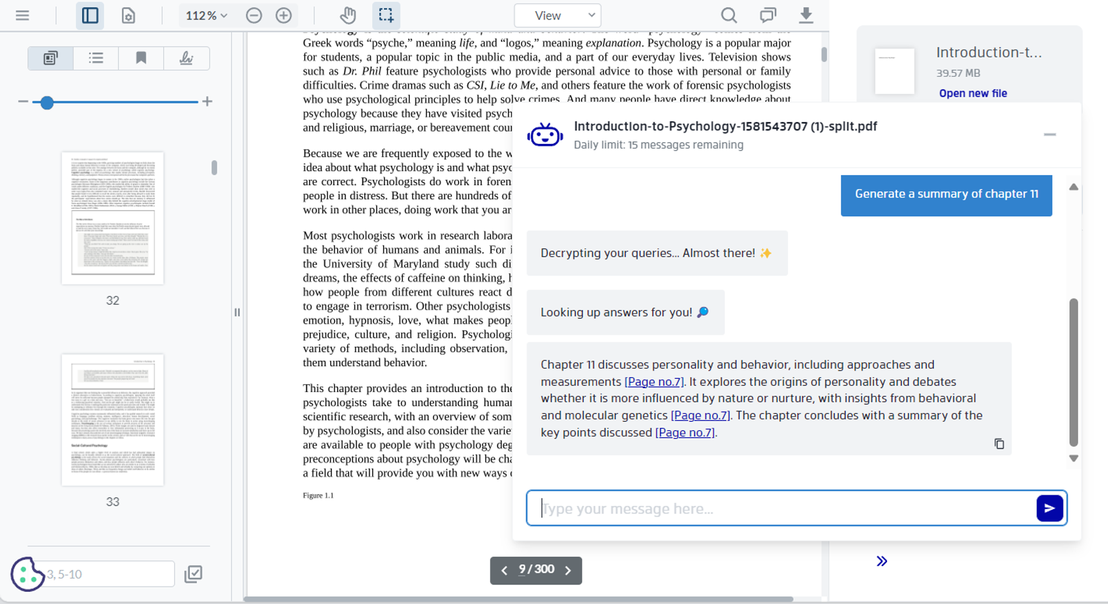Viewport: 1108px width, 604px height.
Task: Increase thumbnail size with plus
Action: (207, 102)
